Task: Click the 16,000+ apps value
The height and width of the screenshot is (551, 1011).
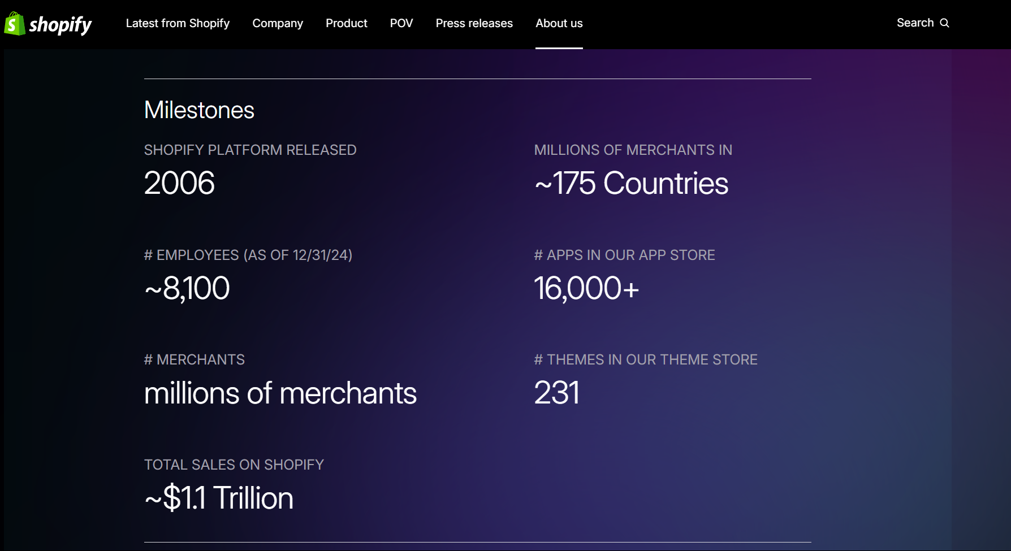Action: [586, 288]
